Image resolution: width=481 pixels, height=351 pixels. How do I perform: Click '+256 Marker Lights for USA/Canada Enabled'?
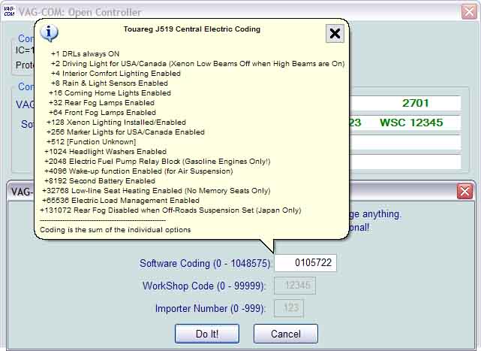[x=125, y=132]
